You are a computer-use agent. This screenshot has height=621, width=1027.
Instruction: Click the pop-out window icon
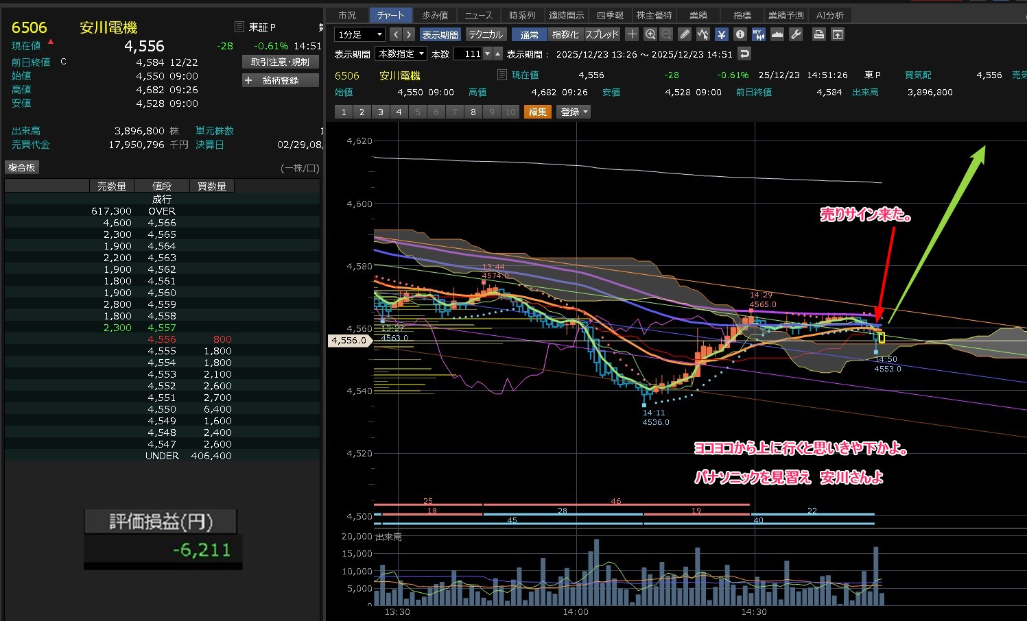point(838,34)
